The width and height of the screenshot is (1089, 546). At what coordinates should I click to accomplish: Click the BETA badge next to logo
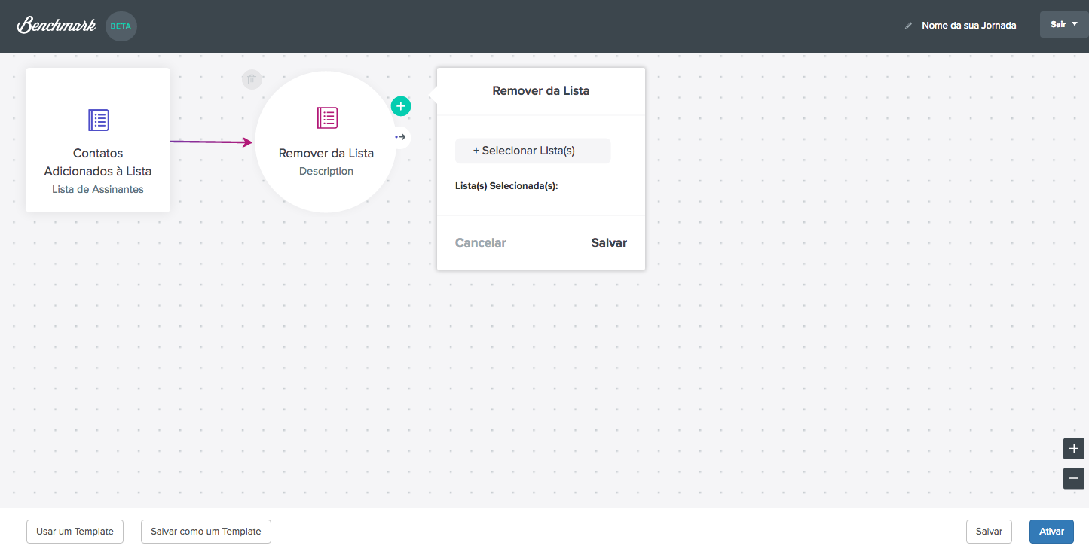click(x=121, y=26)
